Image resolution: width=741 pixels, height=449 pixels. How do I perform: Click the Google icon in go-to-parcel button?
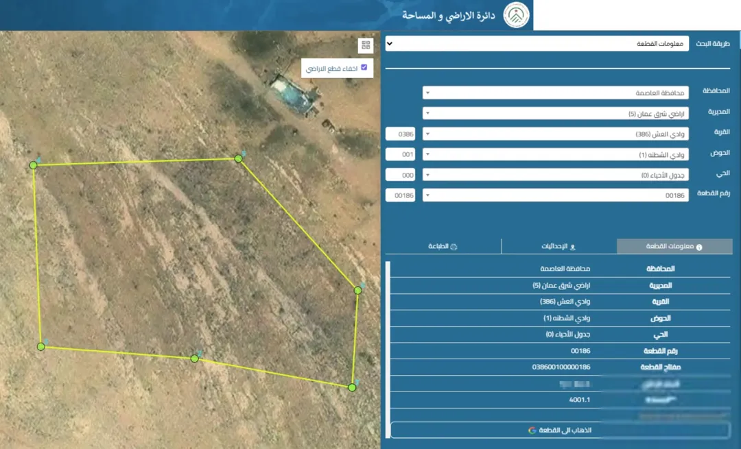pyautogui.click(x=532, y=430)
